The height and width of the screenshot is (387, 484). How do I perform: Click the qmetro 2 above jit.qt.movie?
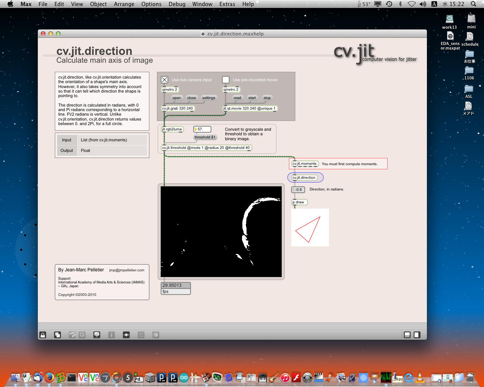pos(231,90)
